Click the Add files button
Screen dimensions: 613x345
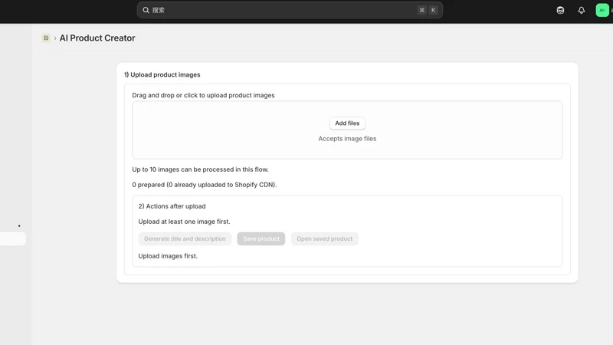click(x=347, y=123)
